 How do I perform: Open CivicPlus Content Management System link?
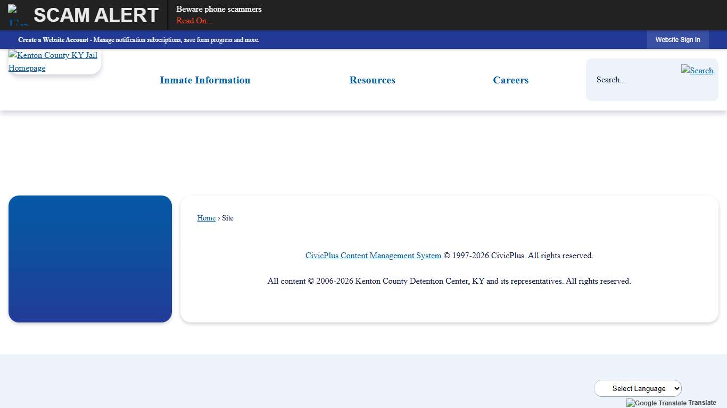click(373, 256)
